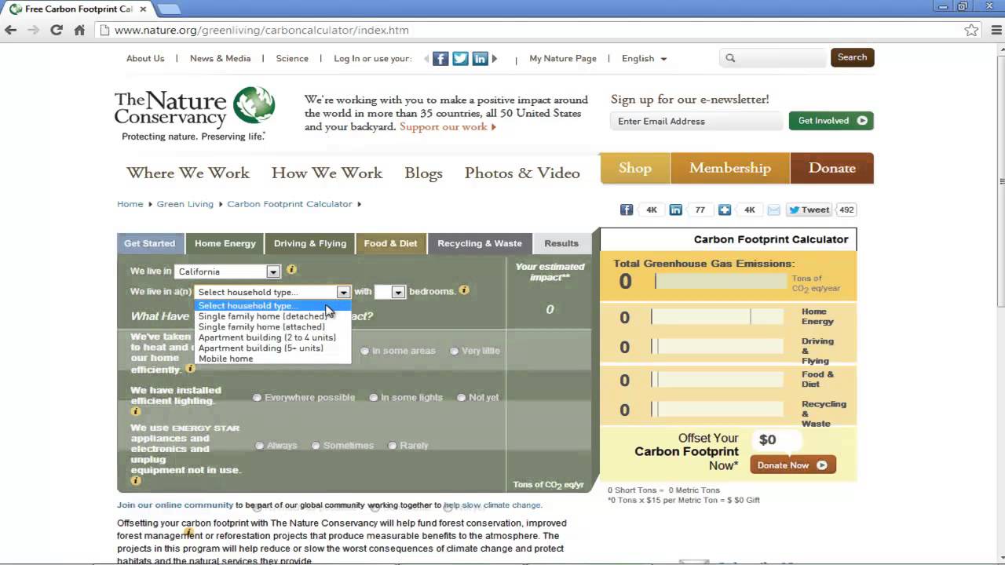The image size is (1005, 565).
Task: Bookmark page with the star icon
Action: tap(971, 30)
